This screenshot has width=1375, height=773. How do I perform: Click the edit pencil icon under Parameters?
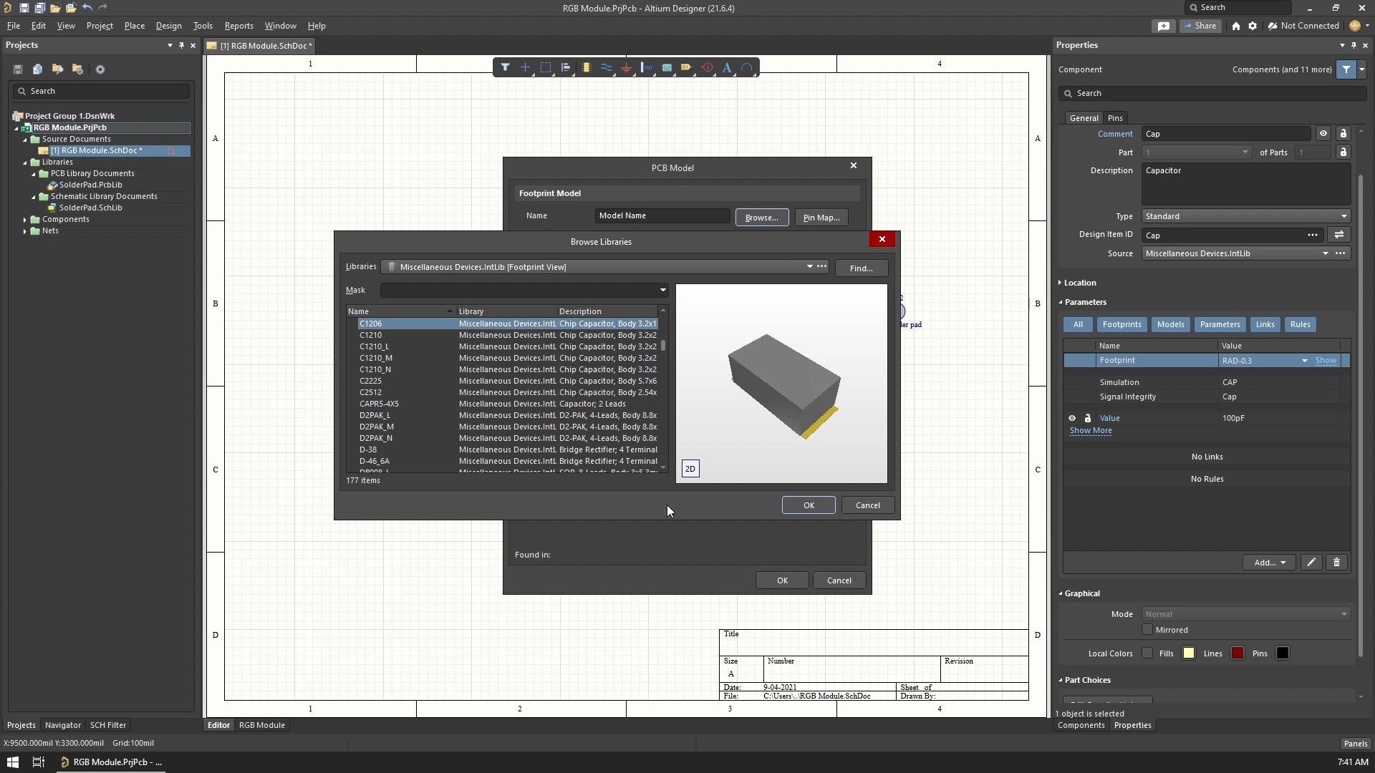(x=1311, y=563)
